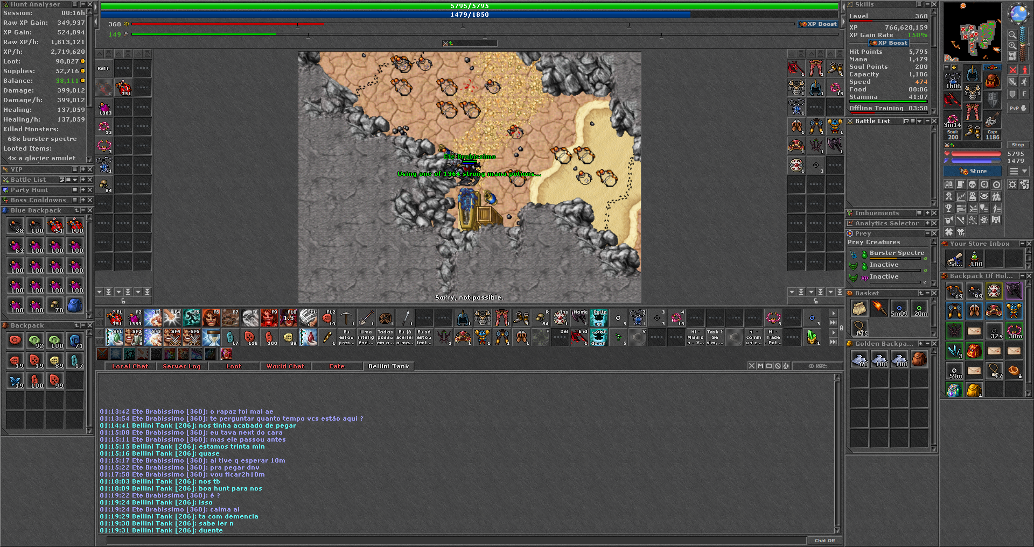The height and width of the screenshot is (547, 1034).
Task: Open Hunt Analyser context menu
Action: pyautogui.click(x=75, y=4)
